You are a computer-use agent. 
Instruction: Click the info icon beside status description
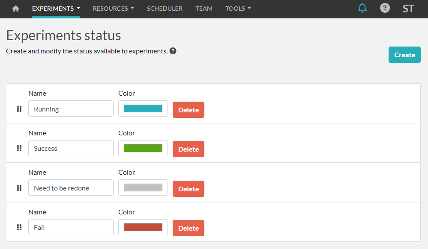[x=173, y=51]
